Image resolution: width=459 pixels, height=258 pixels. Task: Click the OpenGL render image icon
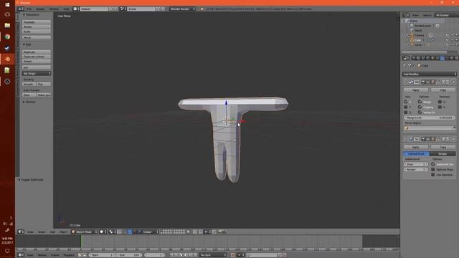coord(219,232)
